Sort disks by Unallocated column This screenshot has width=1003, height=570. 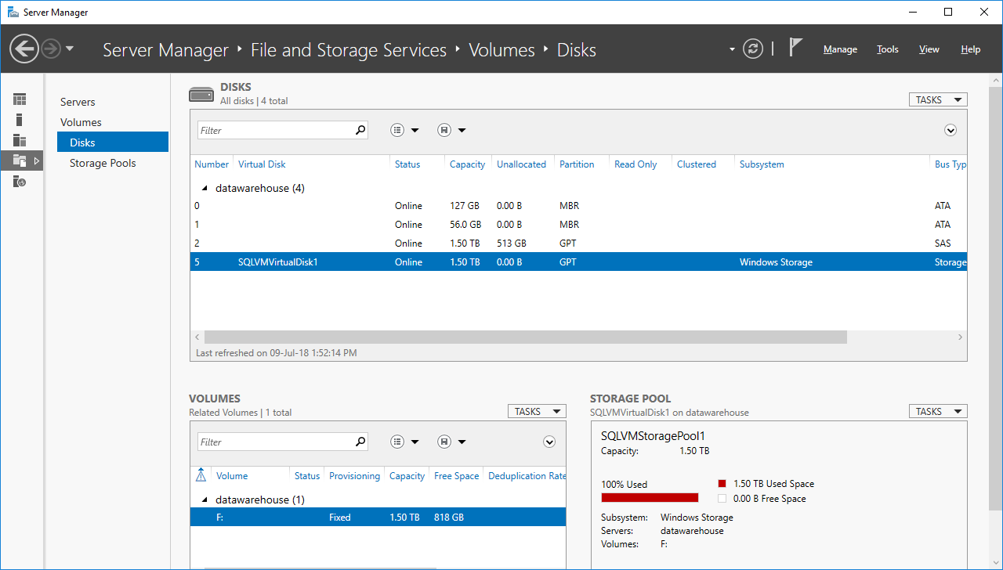(521, 164)
